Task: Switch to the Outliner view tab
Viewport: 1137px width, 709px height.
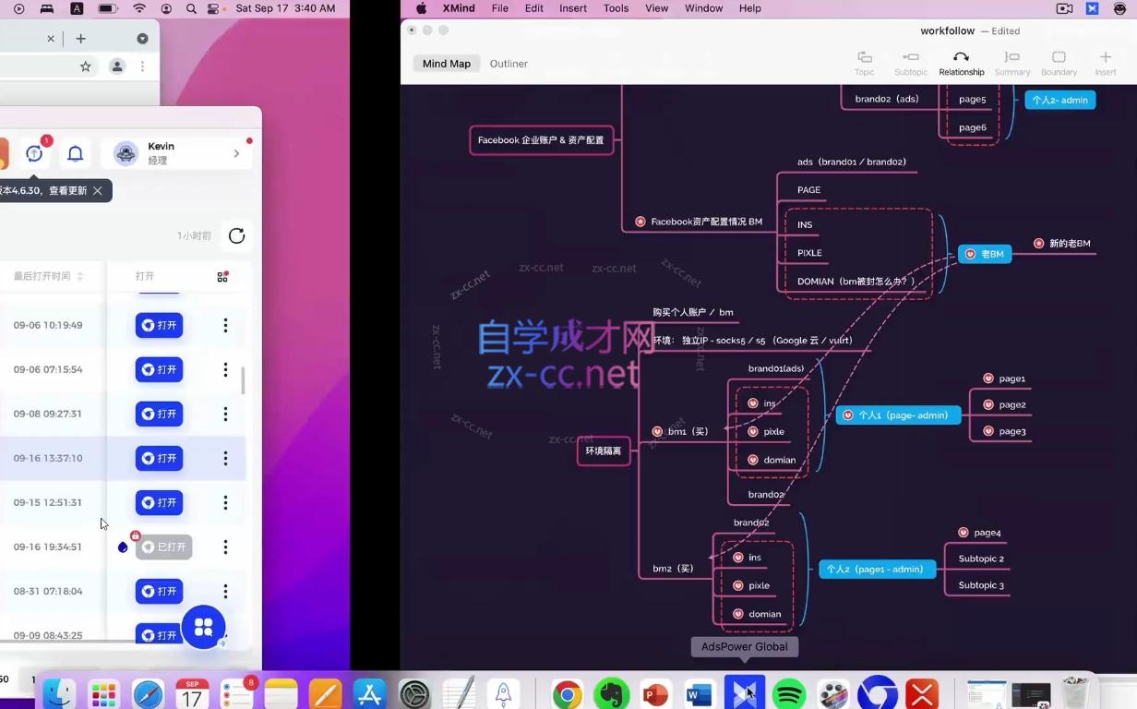Action: pos(509,64)
